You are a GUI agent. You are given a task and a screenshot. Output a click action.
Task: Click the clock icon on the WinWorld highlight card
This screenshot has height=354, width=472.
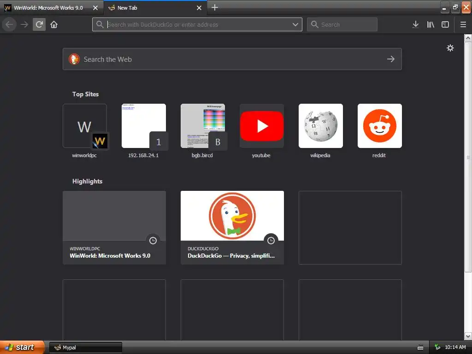pyautogui.click(x=153, y=240)
